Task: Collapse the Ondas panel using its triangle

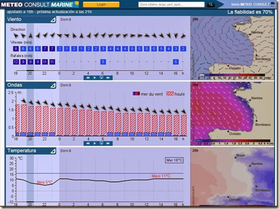Action: click(53, 86)
